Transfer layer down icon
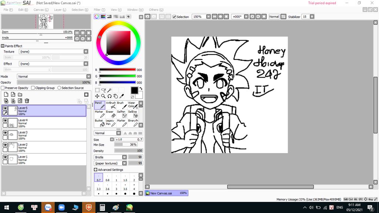This screenshot has height=213, width=379. point(6,101)
